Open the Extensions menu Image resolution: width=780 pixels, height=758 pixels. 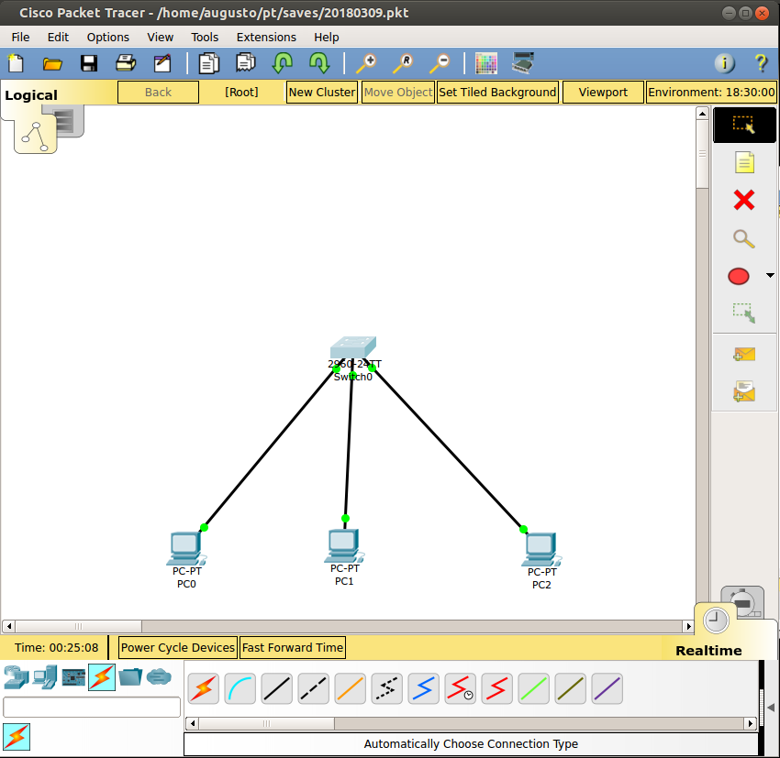click(x=266, y=38)
